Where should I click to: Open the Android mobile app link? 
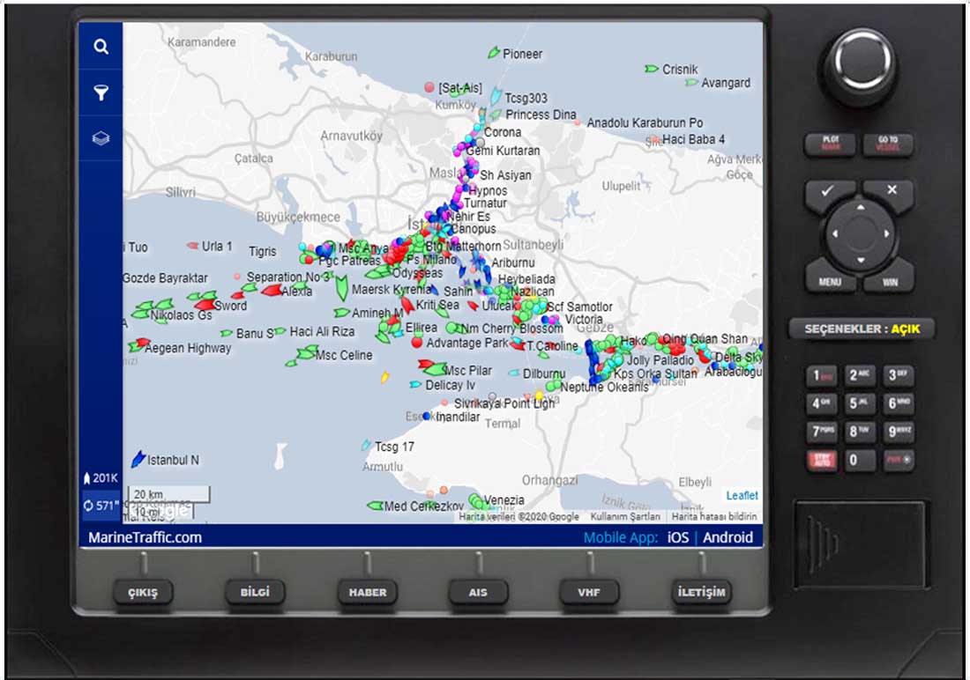[727, 537]
